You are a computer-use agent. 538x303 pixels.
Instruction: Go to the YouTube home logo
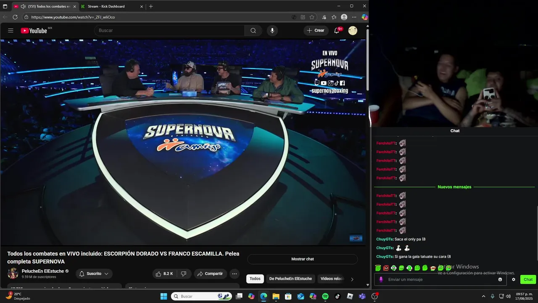point(34,30)
